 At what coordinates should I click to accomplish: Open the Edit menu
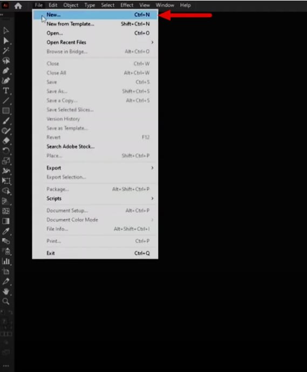pyautogui.click(x=53, y=5)
